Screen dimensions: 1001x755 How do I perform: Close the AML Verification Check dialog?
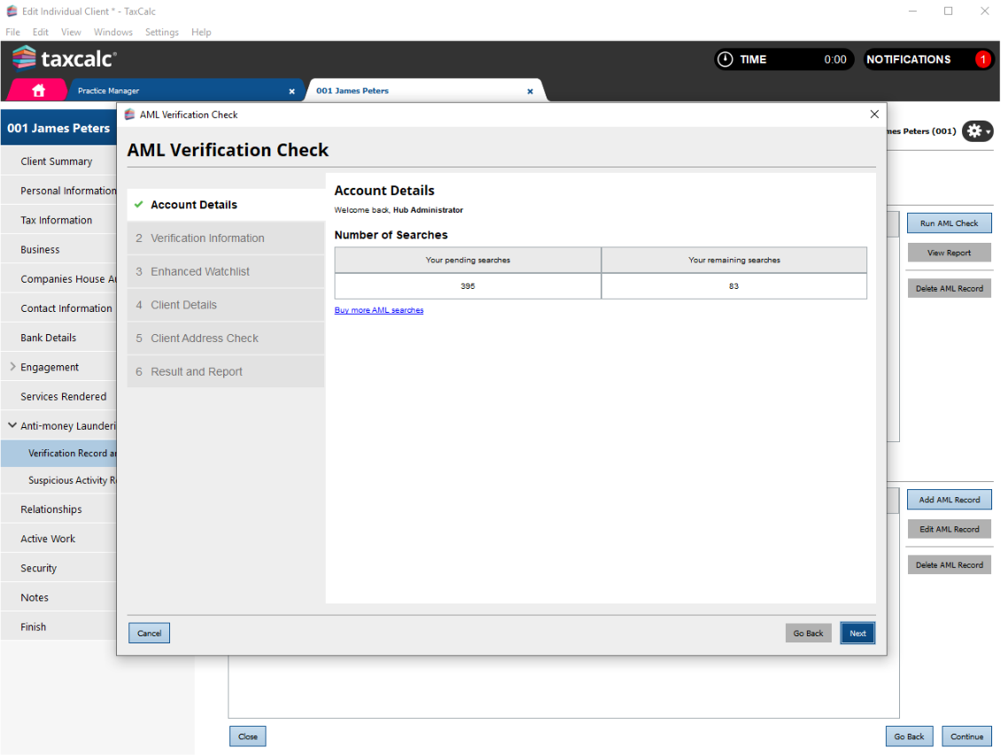click(x=874, y=114)
